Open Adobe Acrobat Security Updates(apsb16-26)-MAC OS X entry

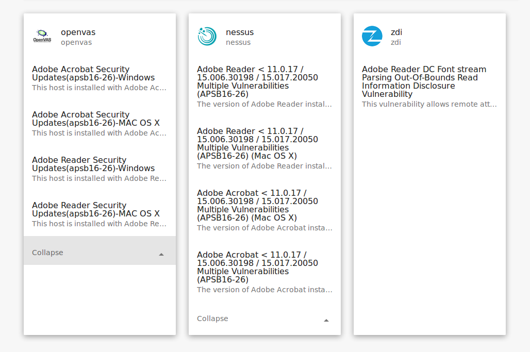pyautogui.click(x=100, y=123)
